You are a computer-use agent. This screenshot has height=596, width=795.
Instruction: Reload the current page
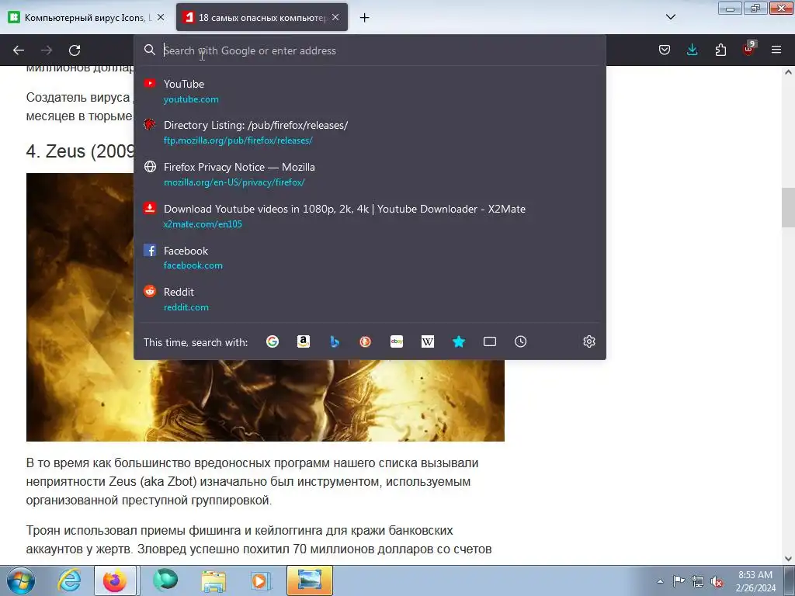click(x=75, y=50)
